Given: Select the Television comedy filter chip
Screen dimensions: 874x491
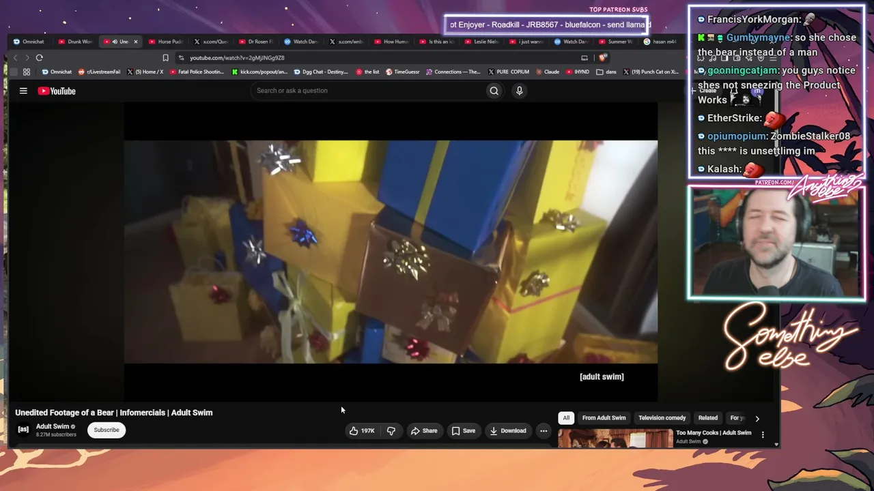Looking at the screenshot, I should click(x=662, y=418).
